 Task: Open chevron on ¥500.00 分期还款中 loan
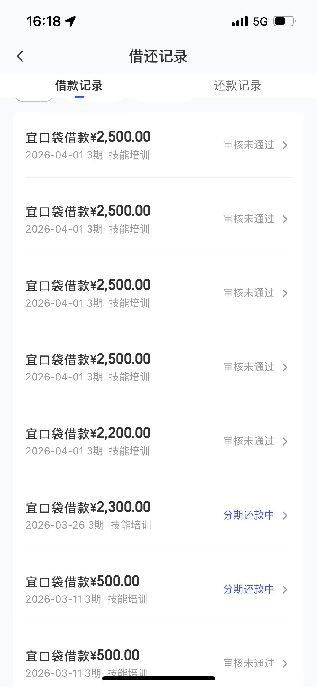pyautogui.click(x=285, y=590)
